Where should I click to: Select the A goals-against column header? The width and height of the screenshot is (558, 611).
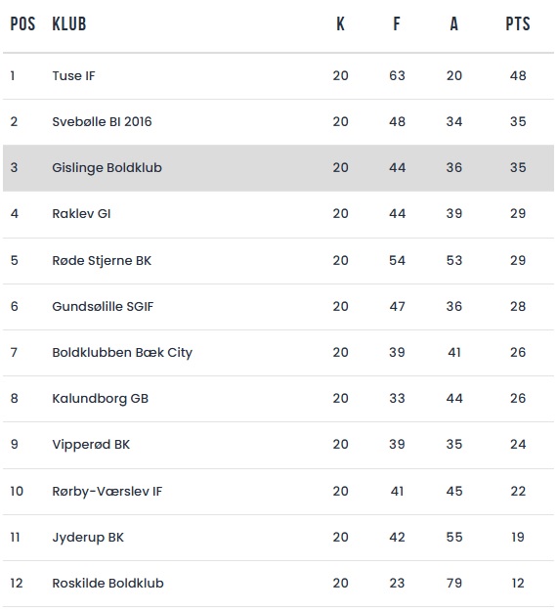click(x=453, y=23)
